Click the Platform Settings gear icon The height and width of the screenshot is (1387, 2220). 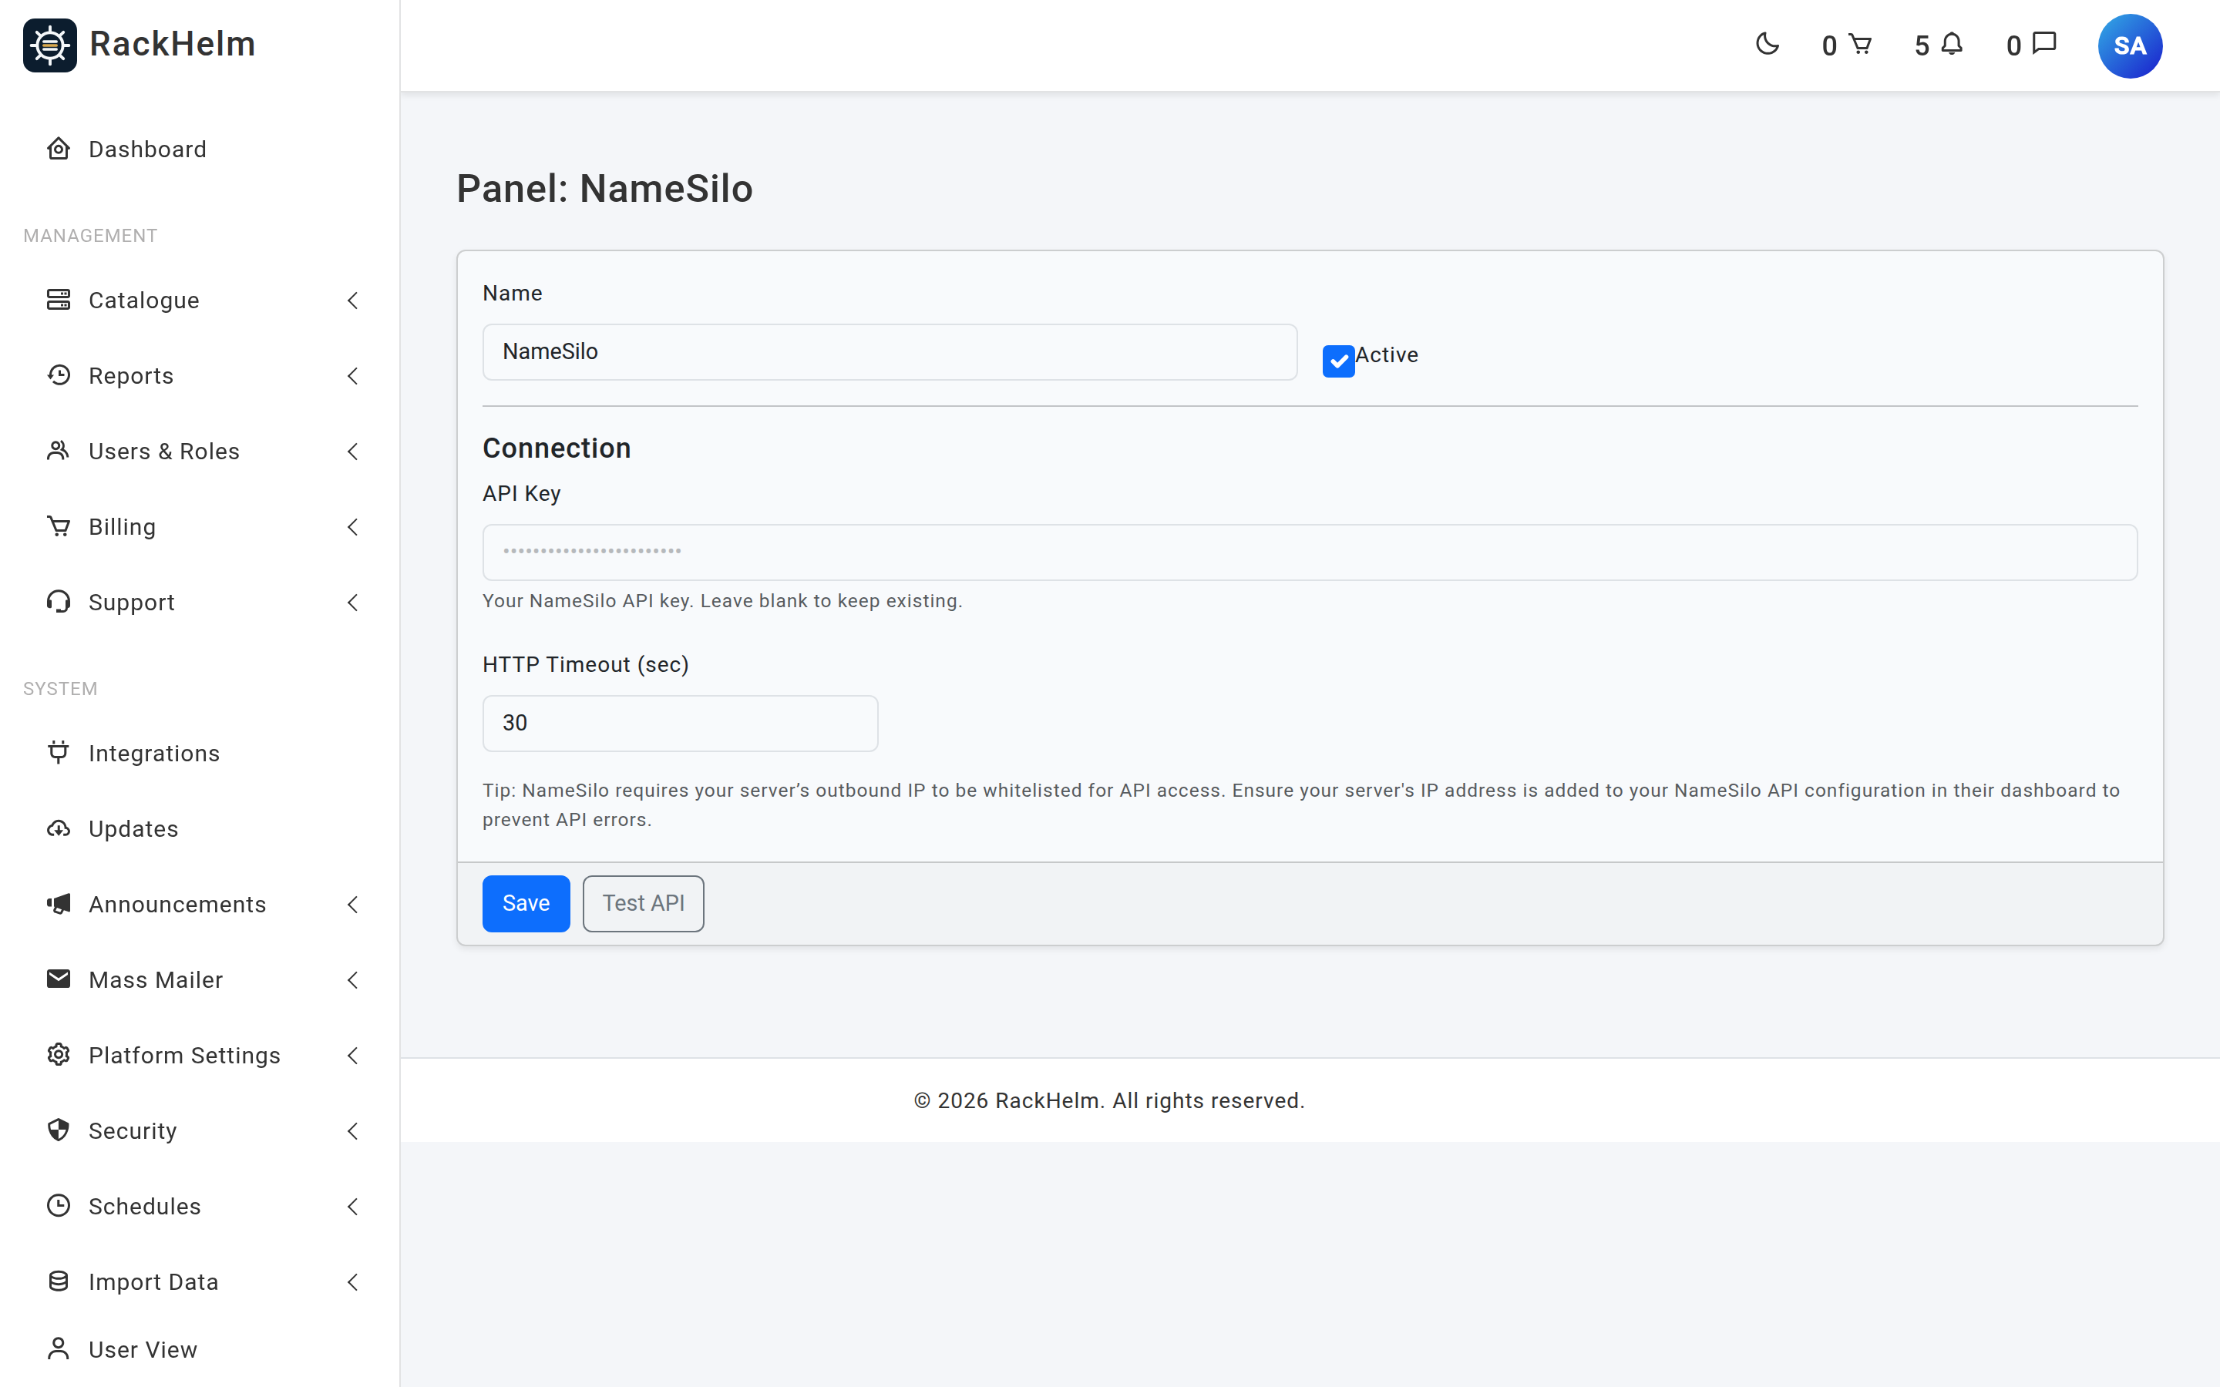(x=59, y=1055)
